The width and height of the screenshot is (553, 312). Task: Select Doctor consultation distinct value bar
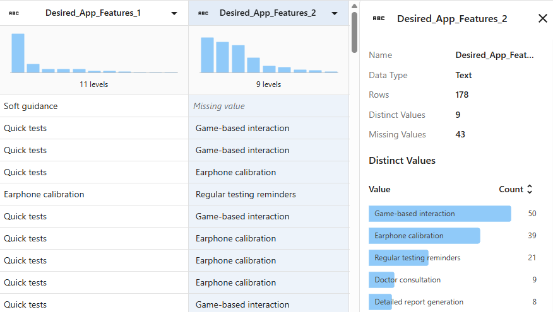click(381, 280)
